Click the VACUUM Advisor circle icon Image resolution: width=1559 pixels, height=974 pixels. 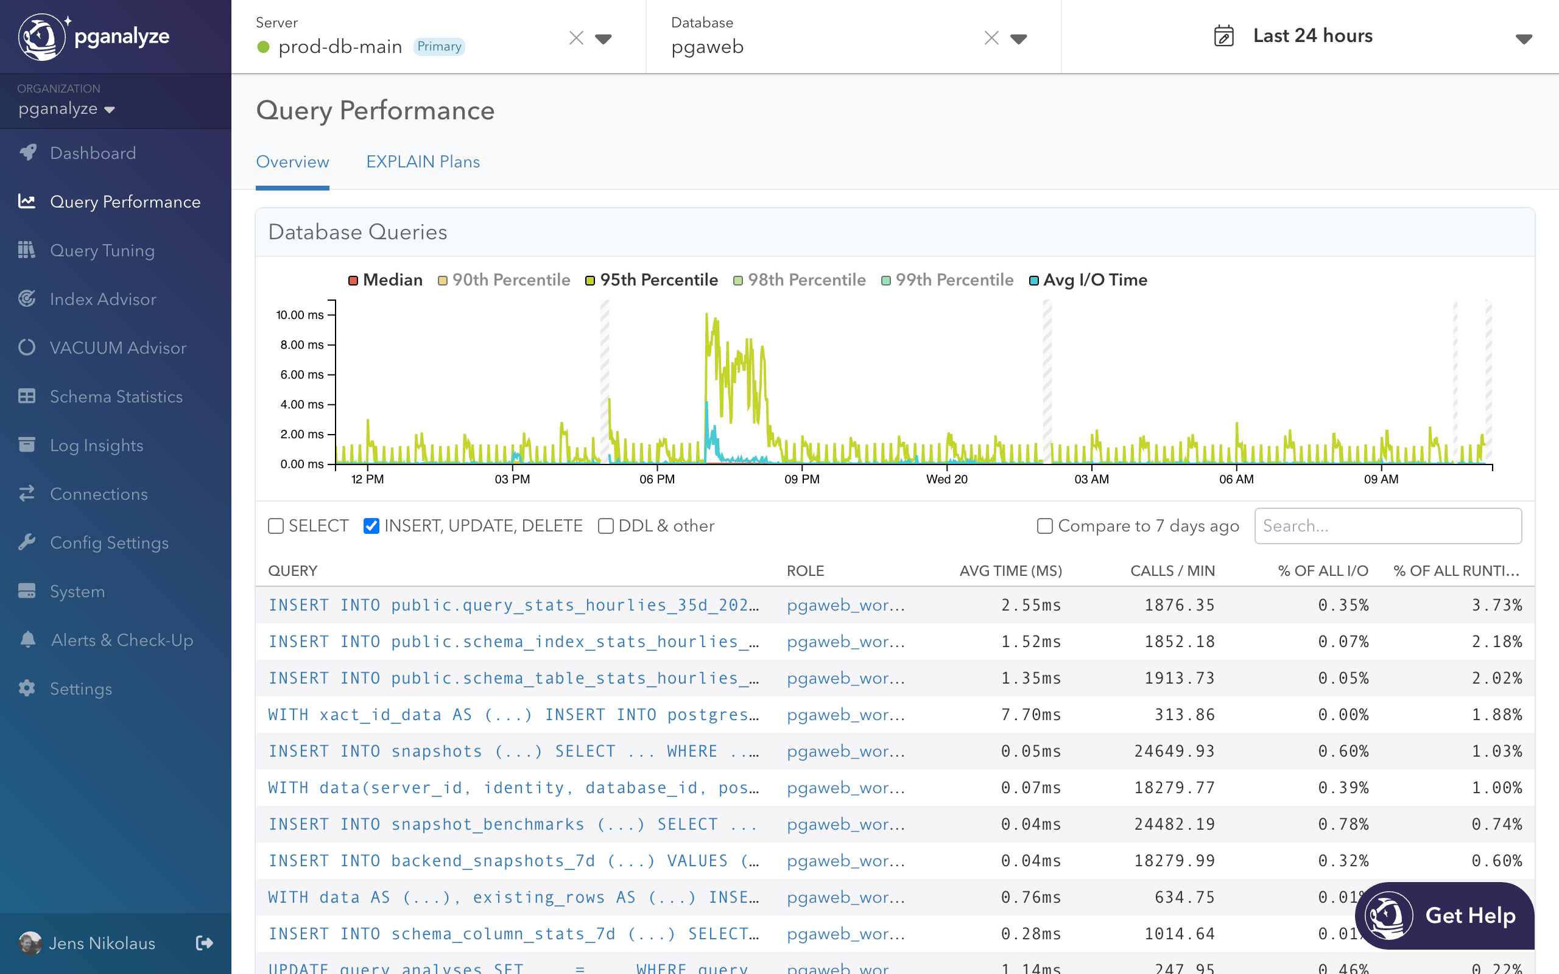27,348
